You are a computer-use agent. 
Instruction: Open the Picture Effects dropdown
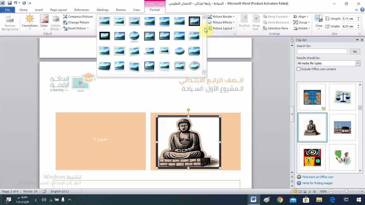click(221, 22)
